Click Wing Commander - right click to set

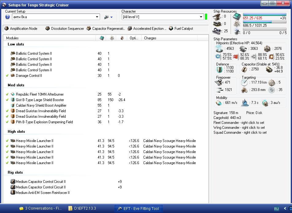click(x=239, y=128)
